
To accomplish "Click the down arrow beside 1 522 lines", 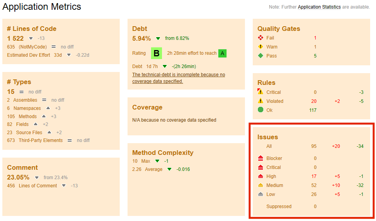I will [31, 38].
